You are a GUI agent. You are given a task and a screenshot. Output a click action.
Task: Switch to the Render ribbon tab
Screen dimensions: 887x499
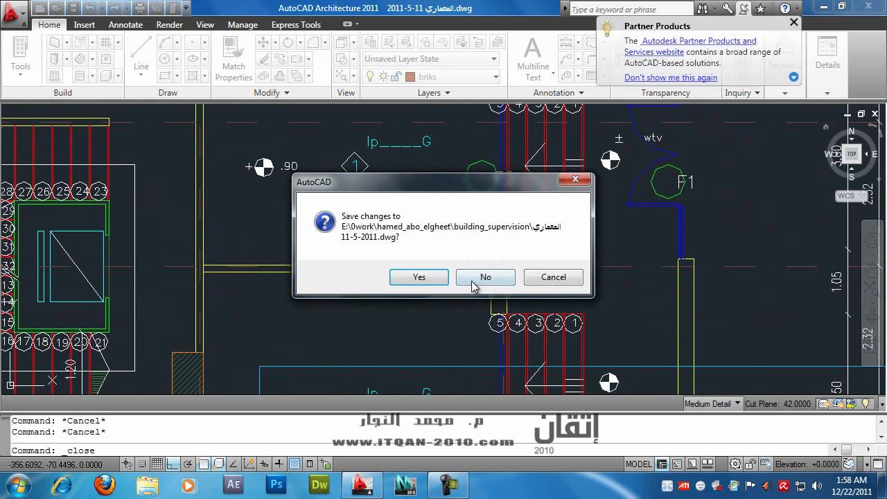170,24
